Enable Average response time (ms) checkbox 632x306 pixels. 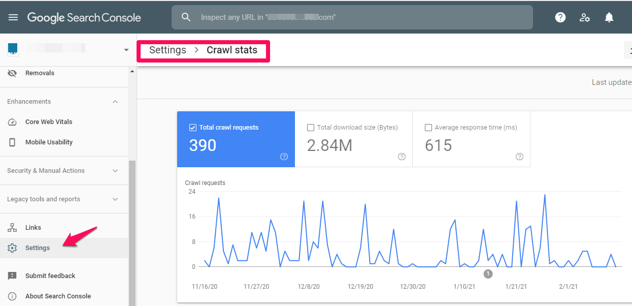(x=428, y=128)
